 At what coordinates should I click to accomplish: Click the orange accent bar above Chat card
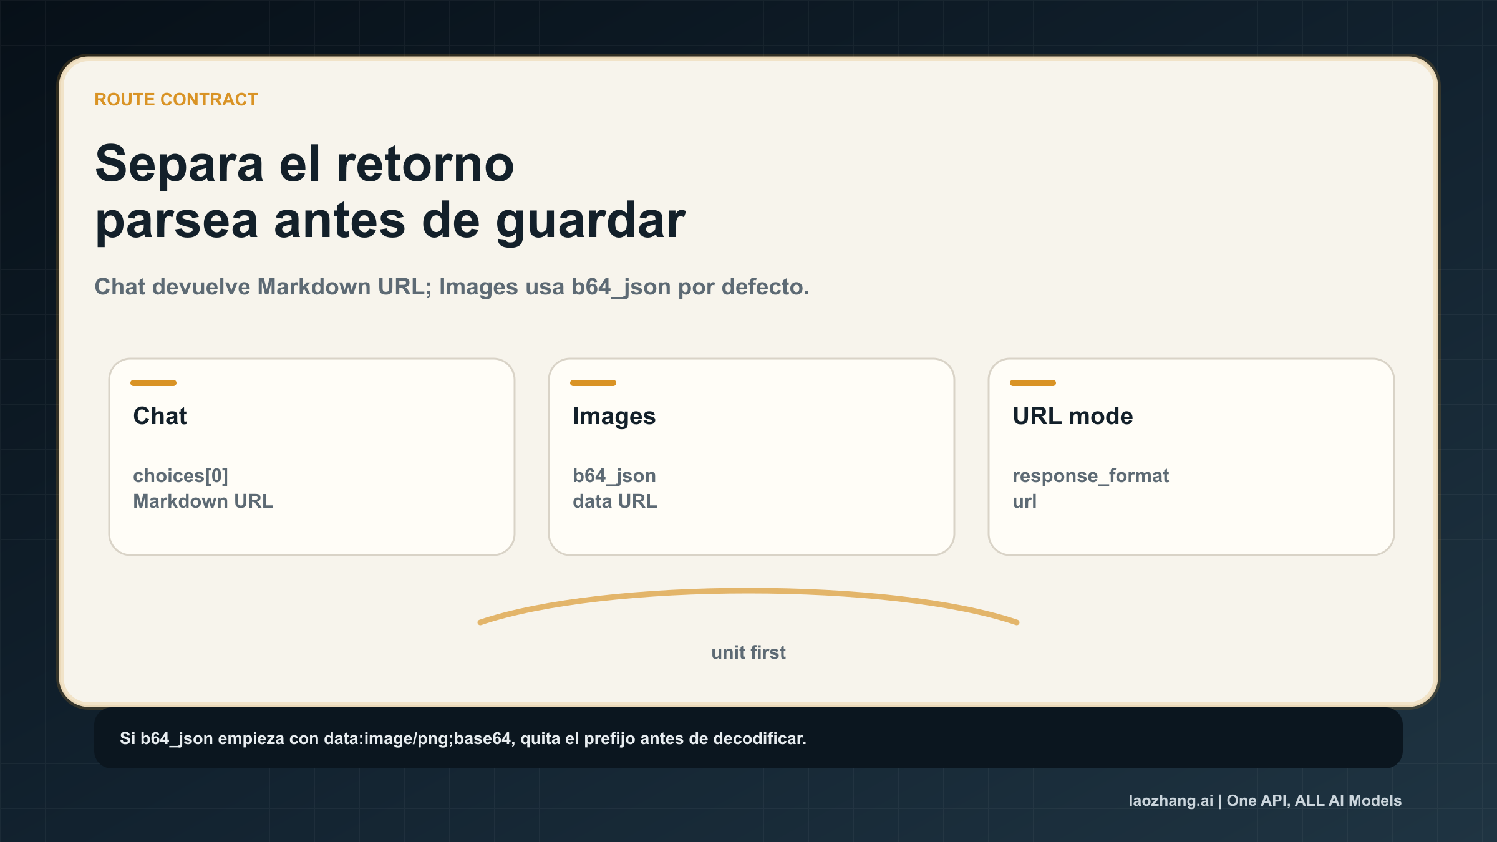[x=154, y=383]
